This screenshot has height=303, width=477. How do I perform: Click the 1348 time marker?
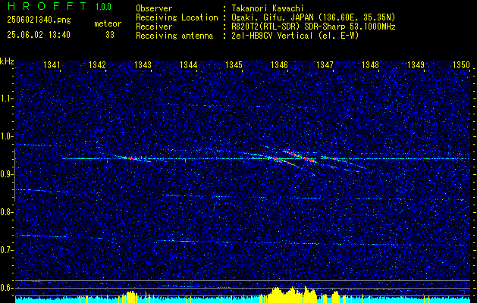[x=371, y=65]
